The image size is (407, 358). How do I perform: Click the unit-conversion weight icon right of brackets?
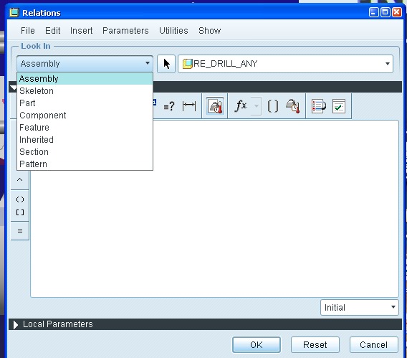(293, 106)
